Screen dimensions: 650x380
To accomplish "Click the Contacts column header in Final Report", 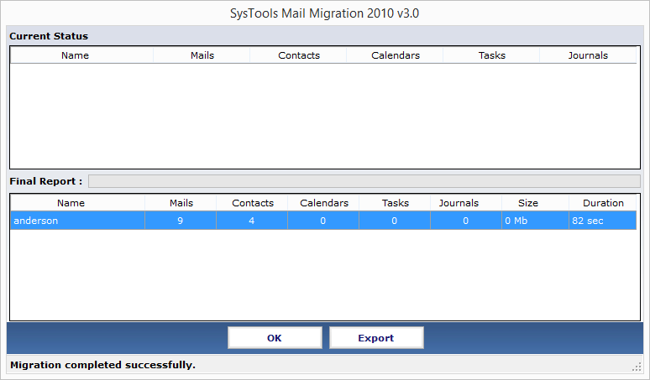I will 252,203.
